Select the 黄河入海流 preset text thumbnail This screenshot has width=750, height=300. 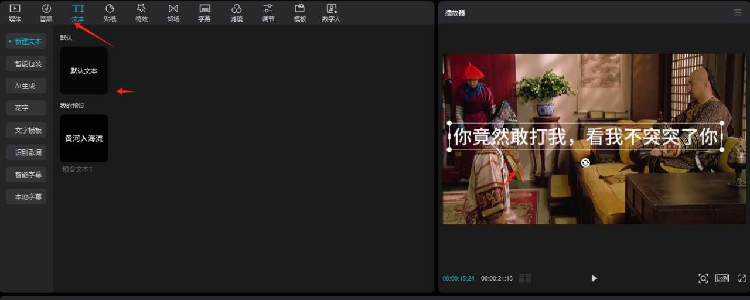(84, 138)
